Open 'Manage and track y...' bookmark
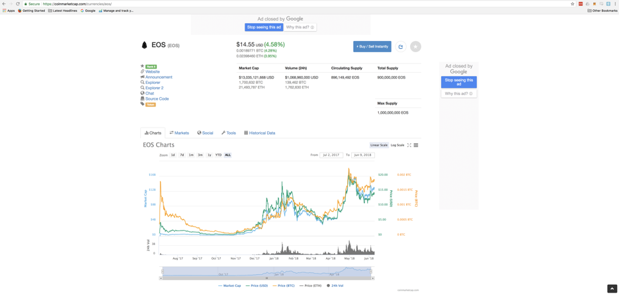This screenshot has height=296, width=619. tap(116, 11)
